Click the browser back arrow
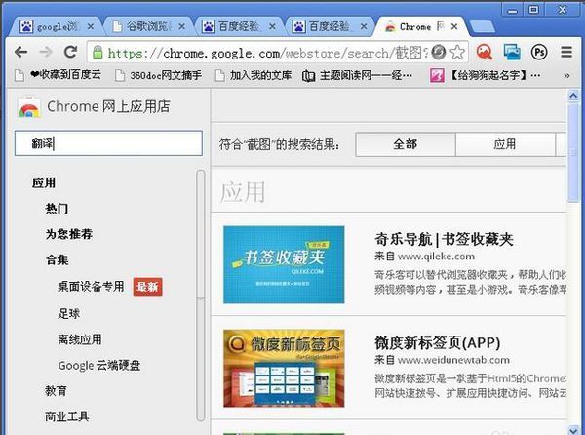This screenshot has width=585, height=435. tap(20, 52)
